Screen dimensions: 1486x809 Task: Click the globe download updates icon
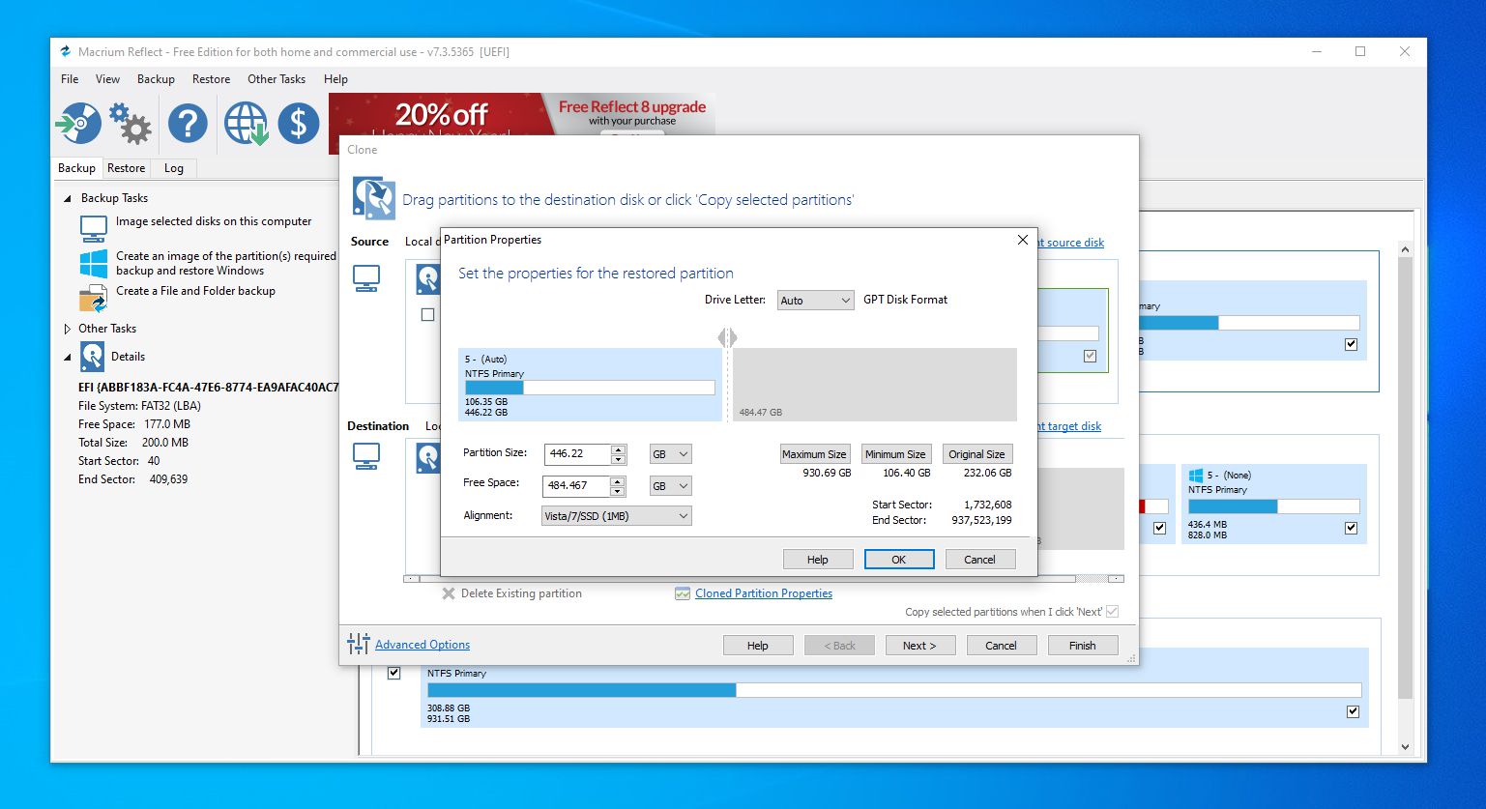(246, 124)
